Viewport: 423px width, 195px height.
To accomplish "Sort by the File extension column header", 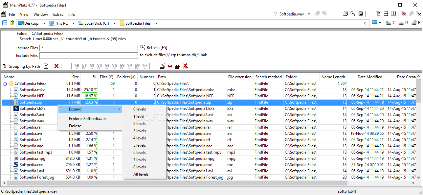I will tap(239, 77).
